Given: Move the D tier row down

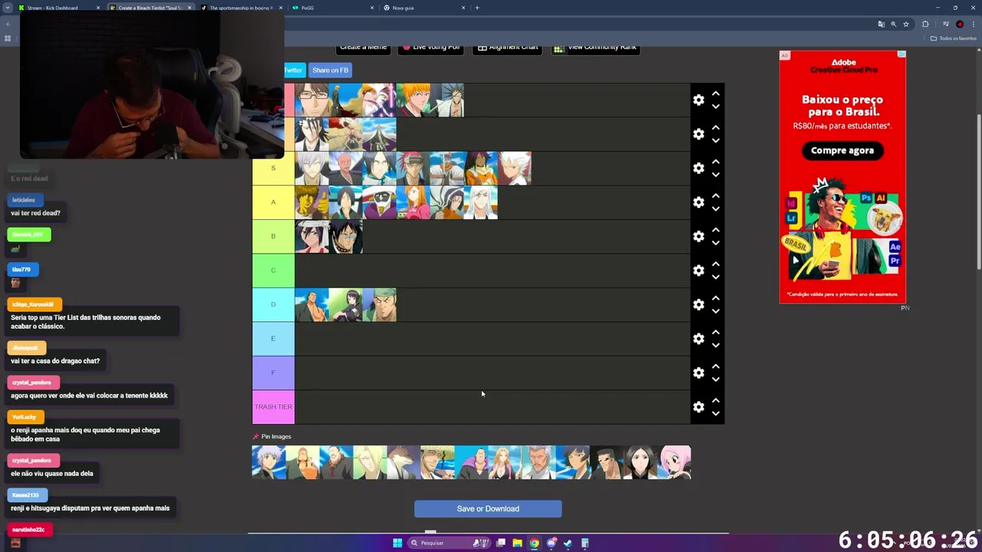Looking at the screenshot, I should click(715, 311).
